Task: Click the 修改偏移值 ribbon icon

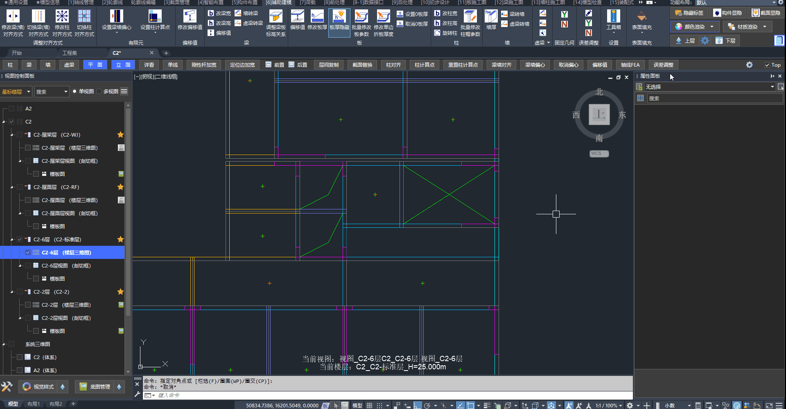Action: click(x=190, y=16)
